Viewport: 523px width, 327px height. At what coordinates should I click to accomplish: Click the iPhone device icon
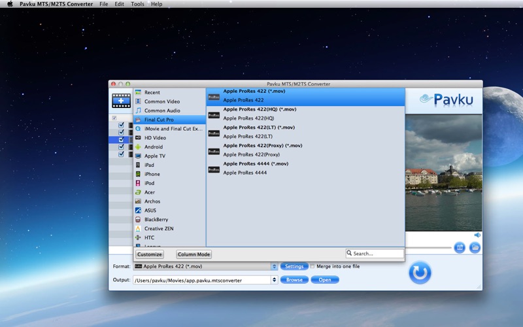pos(138,174)
